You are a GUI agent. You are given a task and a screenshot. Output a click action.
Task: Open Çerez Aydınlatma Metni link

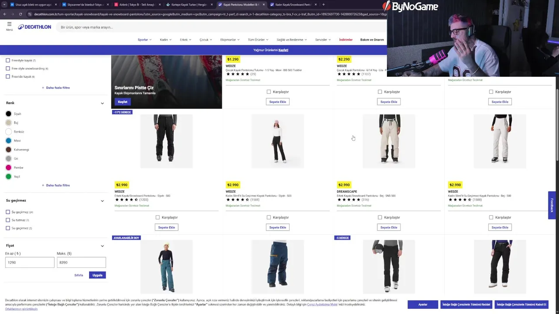(322, 304)
